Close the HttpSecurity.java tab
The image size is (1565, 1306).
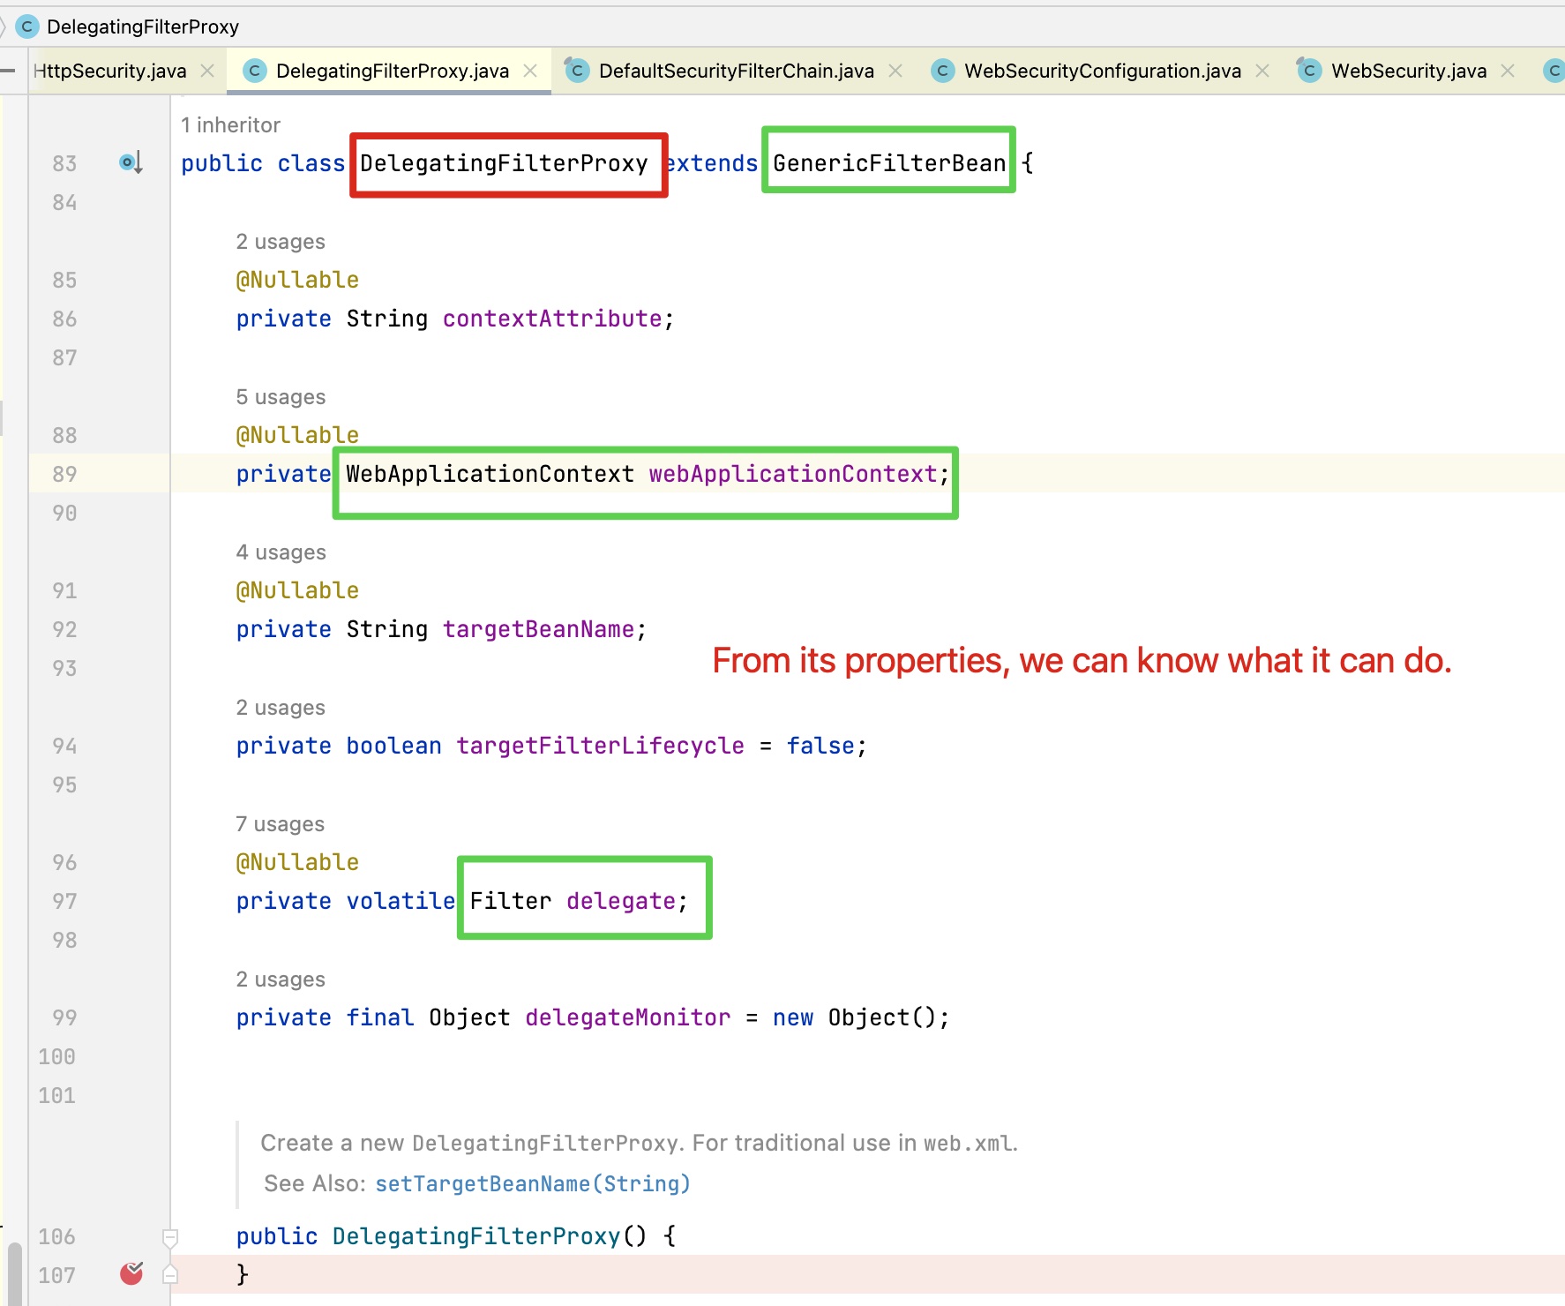[x=207, y=71]
